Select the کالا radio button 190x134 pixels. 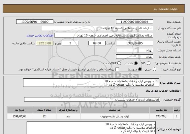(x=148, y=63)
